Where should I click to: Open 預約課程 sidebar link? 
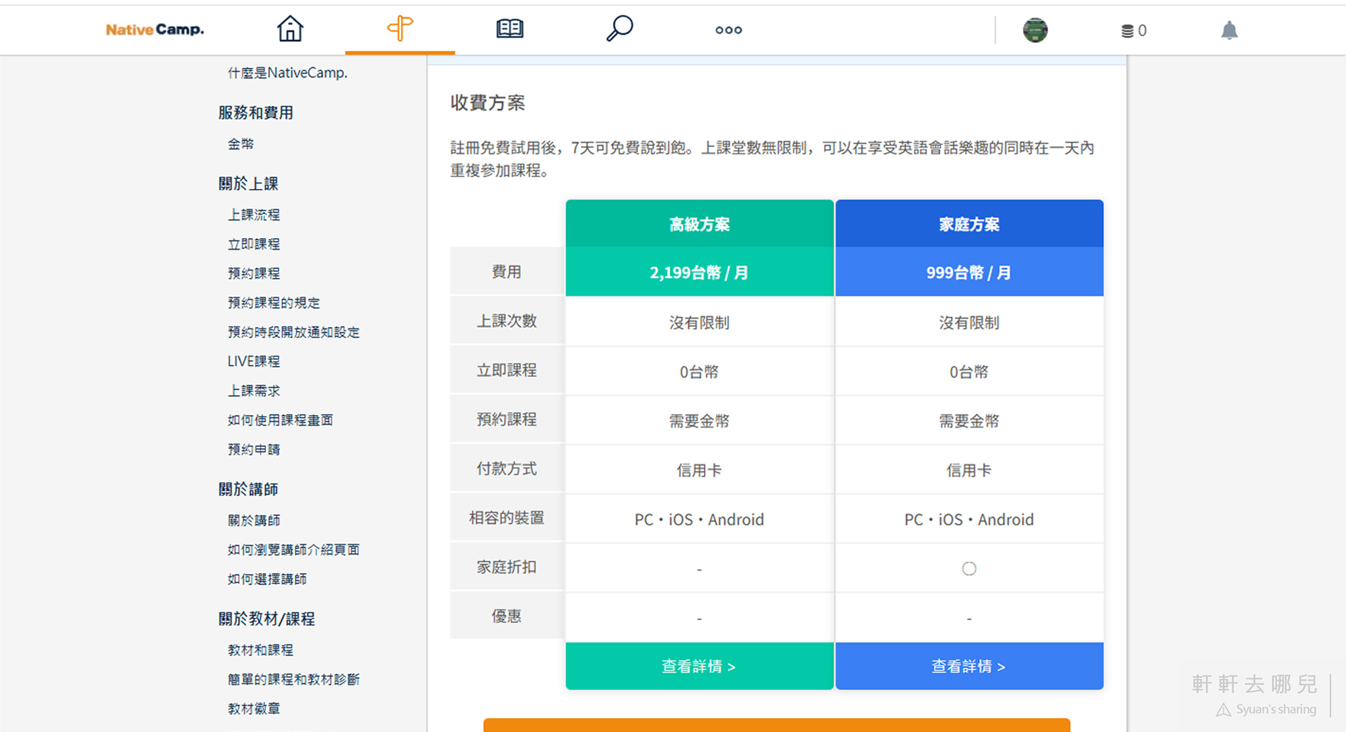tap(254, 273)
